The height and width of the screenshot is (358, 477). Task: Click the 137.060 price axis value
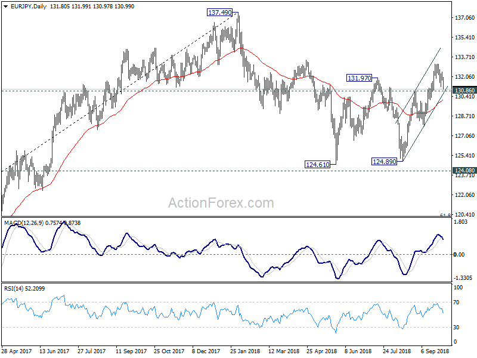tap(464, 18)
